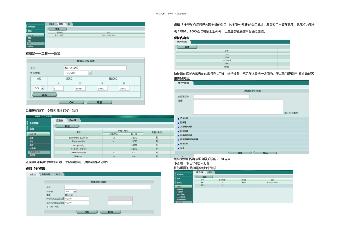Click the source port to field 65535
The height and width of the screenshot is (242, 342).
coord(80,88)
